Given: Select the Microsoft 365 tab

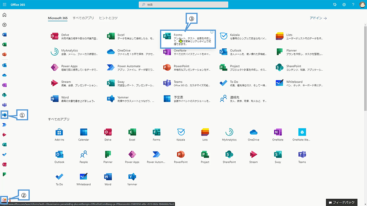Looking at the screenshot, I should click(58, 18).
